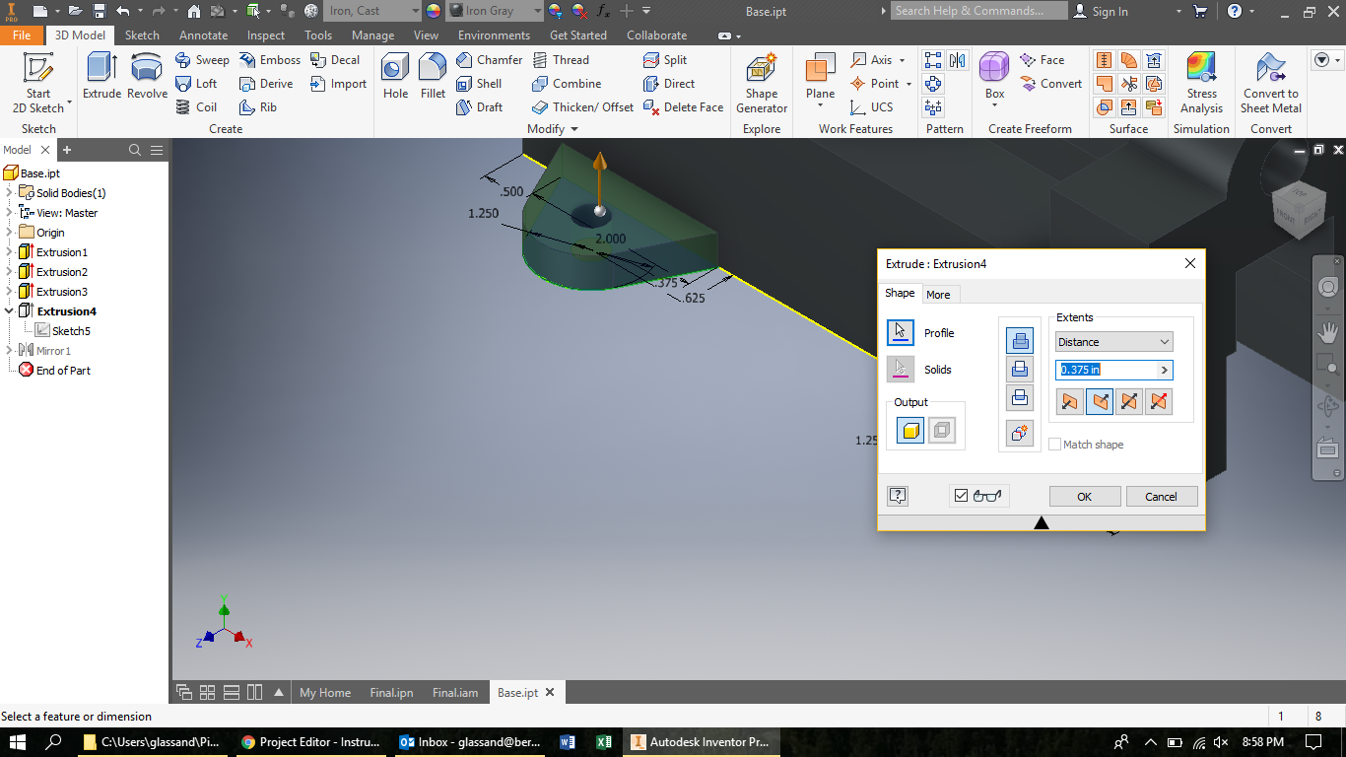Apply the Chamfer tool
Viewport: 1346px width, 757px height.
(x=489, y=60)
